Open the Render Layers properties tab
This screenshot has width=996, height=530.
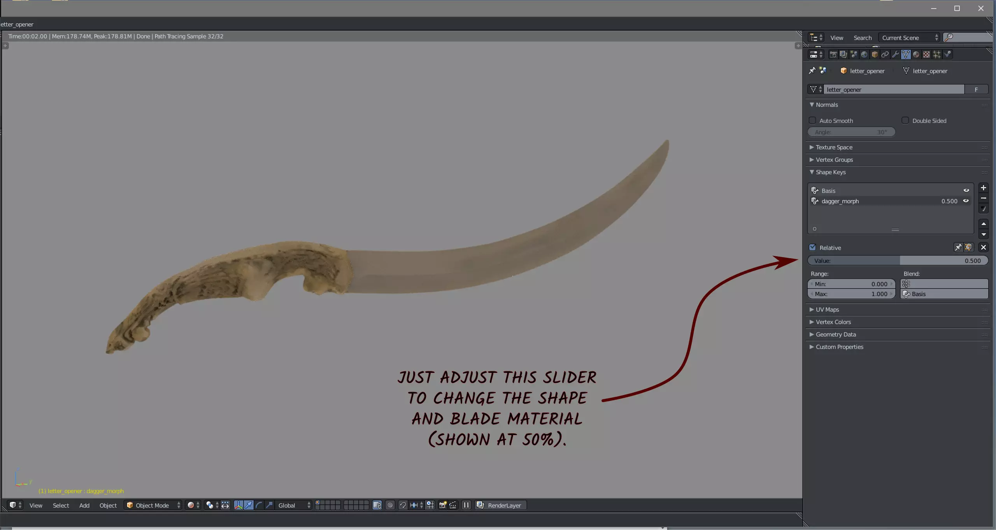(x=843, y=54)
